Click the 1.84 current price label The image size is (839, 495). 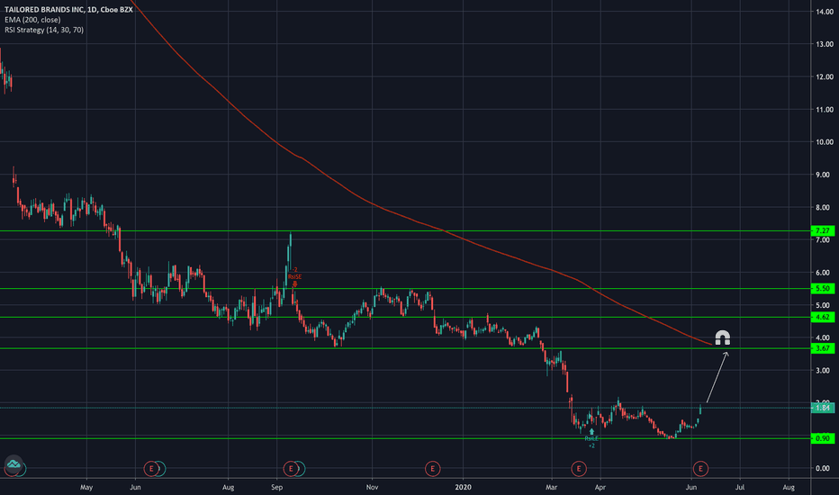pyautogui.click(x=823, y=408)
